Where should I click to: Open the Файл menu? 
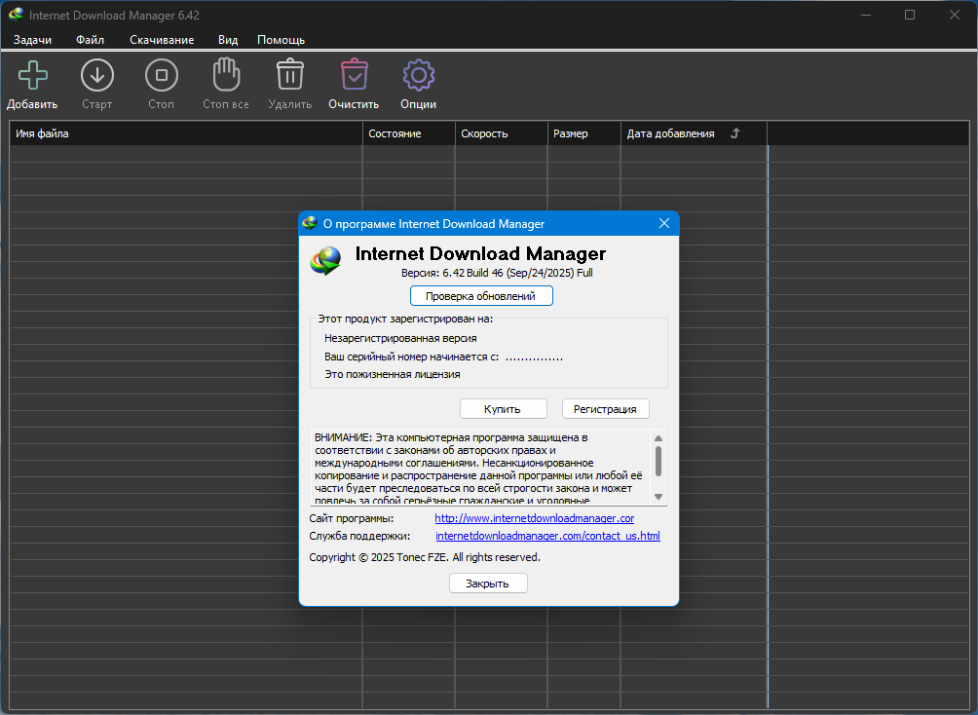click(90, 40)
